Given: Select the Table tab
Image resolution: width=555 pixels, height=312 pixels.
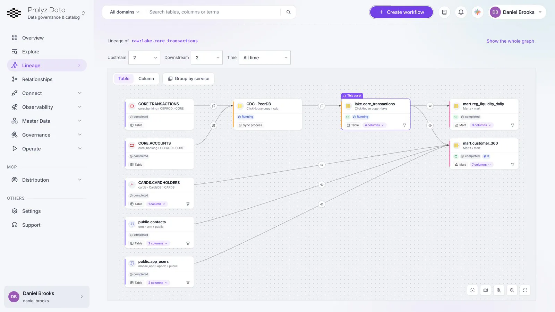Looking at the screenshot, I should point(124,79).
